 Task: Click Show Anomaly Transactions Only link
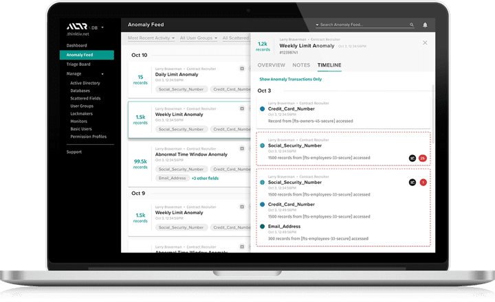pos(290,79)
